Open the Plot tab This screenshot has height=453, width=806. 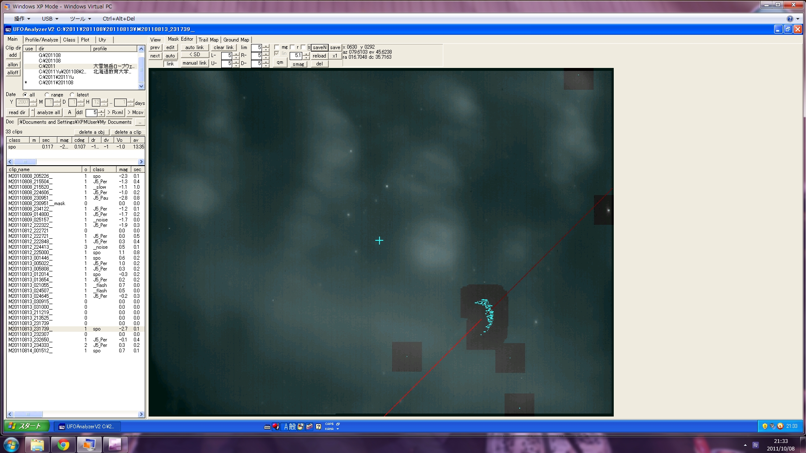(85, 40)
